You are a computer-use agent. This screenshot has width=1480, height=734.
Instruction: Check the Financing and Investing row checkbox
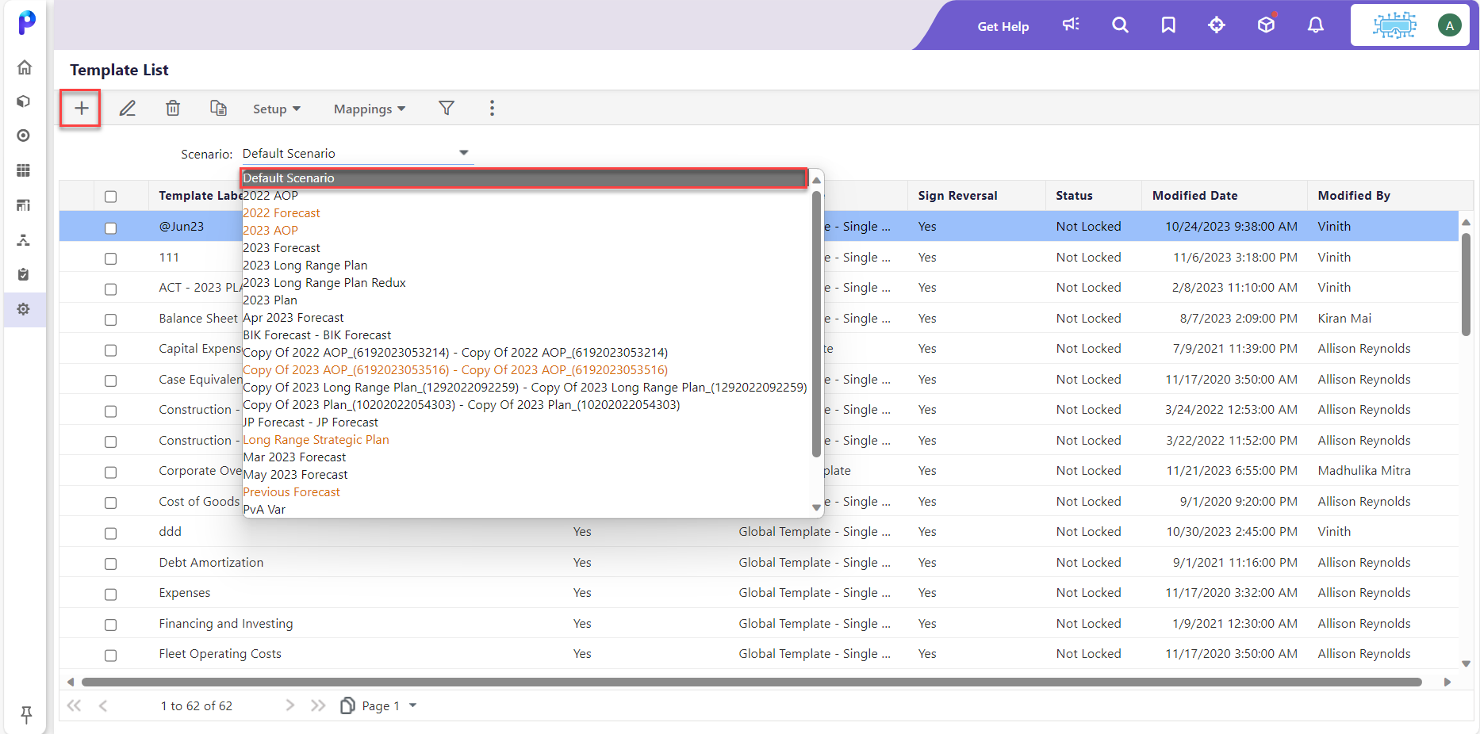tap(110, 625)
